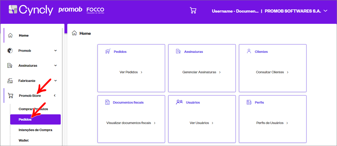Click the Perfis card profile icon

click(249, 102)
